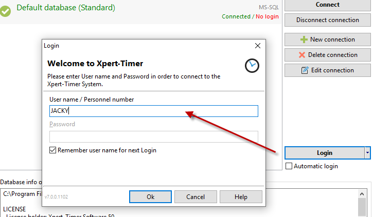This screenshot has height=217, width=373.
Task: Click the Login button on right panel
Action: click(x=324, y=153)
